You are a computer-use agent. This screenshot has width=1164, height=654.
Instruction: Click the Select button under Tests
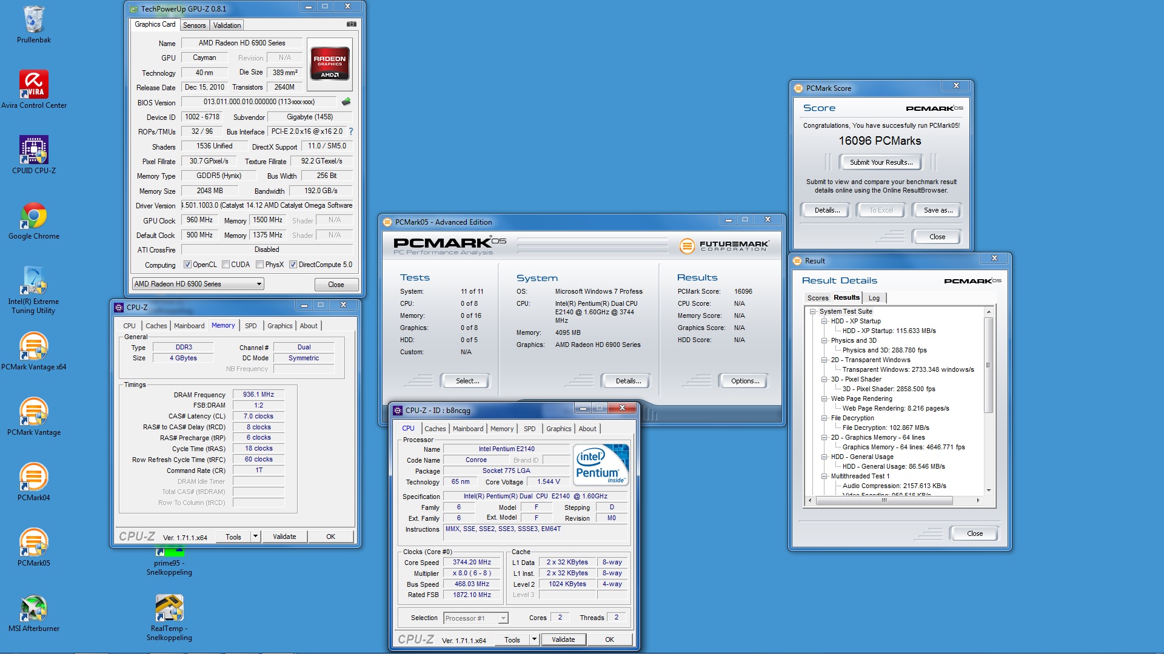pyautogui.click(x=467, y=381)
